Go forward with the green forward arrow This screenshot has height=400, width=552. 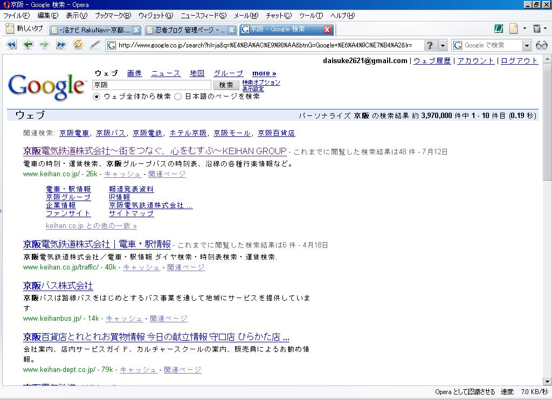pos(44,45)
